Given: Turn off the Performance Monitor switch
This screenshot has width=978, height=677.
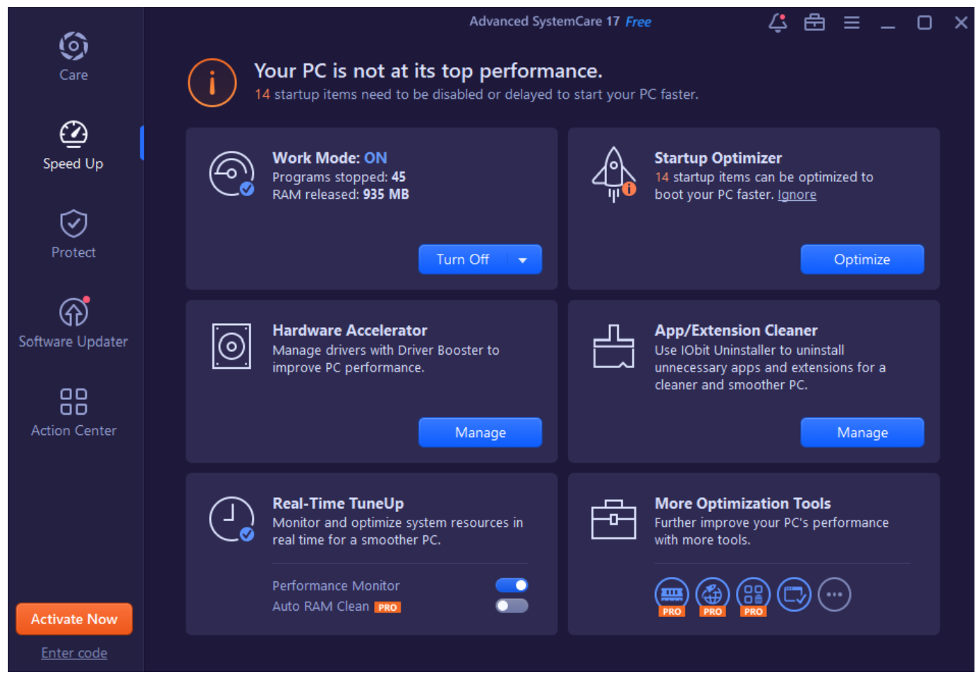Looking at the screenshot, I should click(x=512, y=585).
